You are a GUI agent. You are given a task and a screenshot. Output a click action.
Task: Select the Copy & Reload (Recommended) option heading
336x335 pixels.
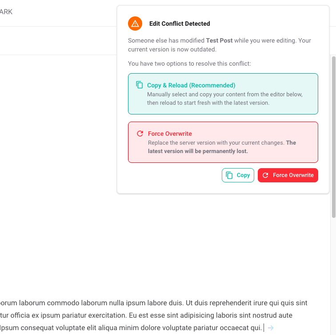pos(191,85)
